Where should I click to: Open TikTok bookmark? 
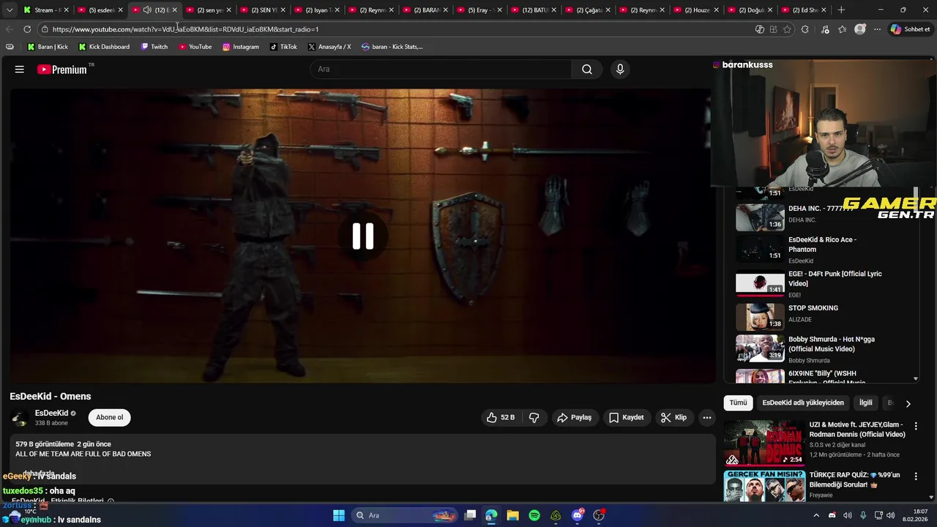pos(283,47)
